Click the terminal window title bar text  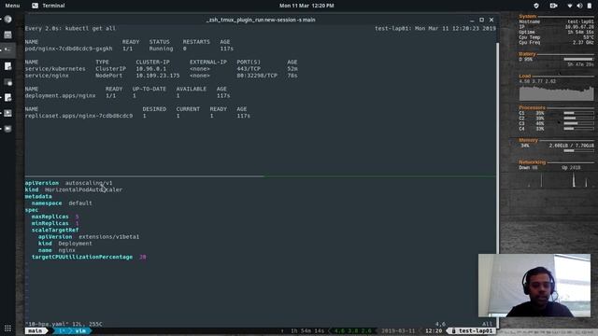click(x=261, y=20)
